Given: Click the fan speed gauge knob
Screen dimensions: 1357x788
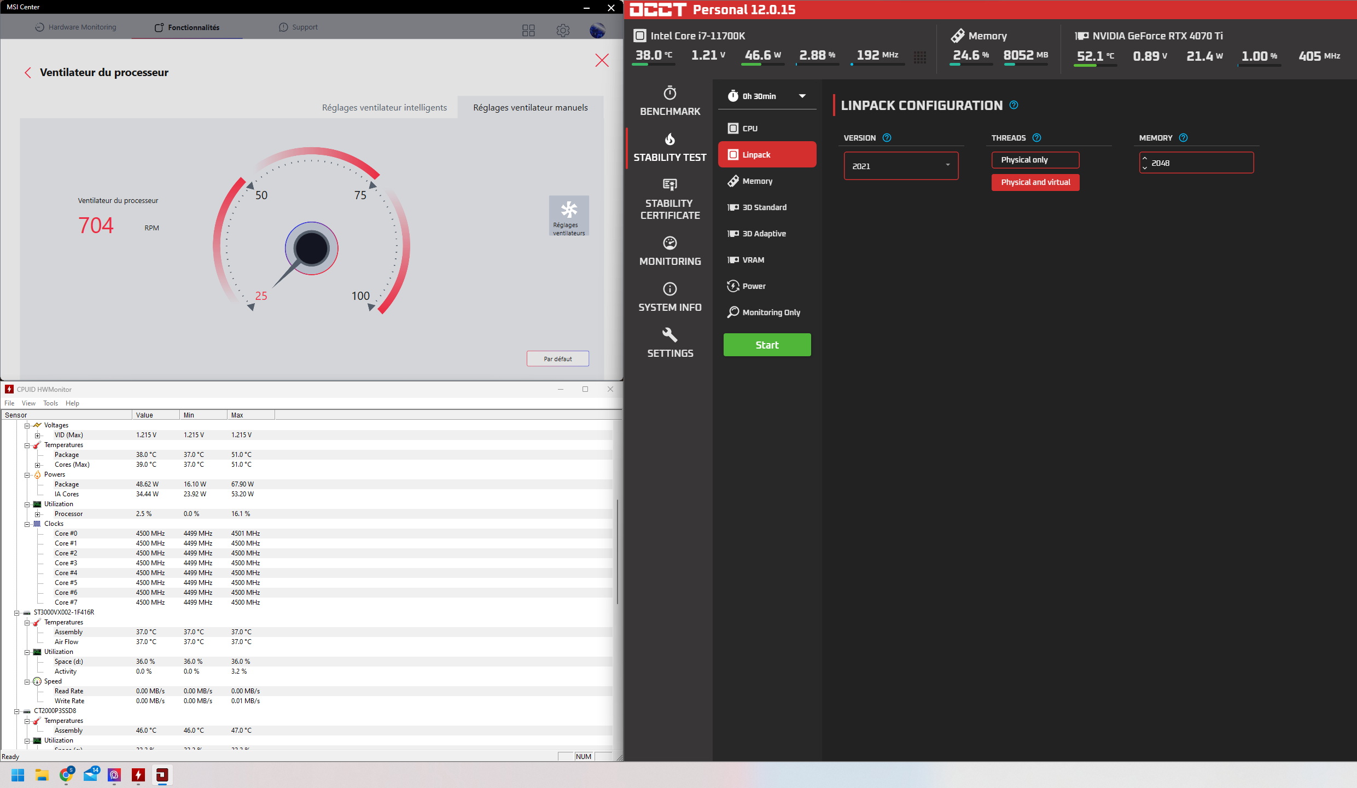Looking at the screenshot, I should (311, 248).
